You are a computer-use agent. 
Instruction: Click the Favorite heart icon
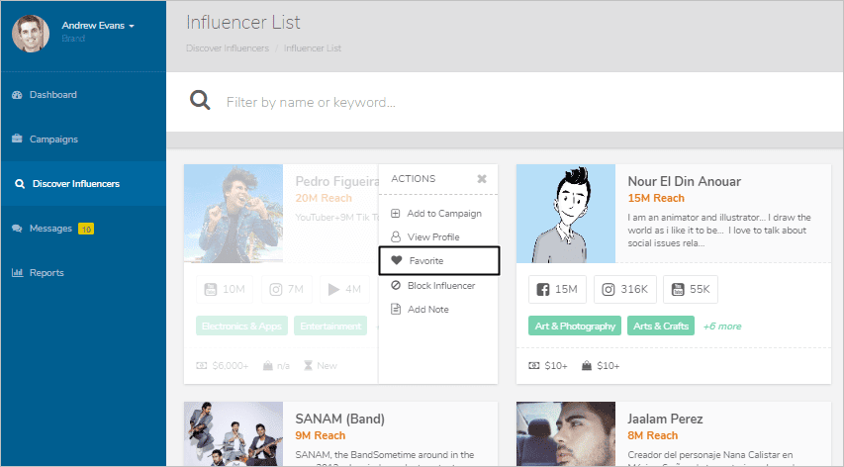point(396,260)
